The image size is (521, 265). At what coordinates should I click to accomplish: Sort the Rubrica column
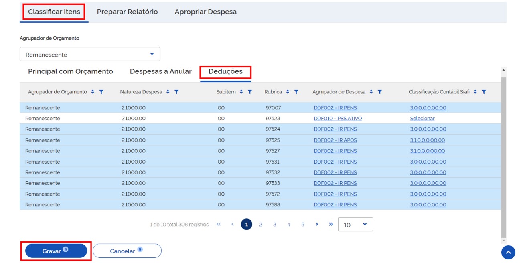pyautogui.click(x=288, y=92)
